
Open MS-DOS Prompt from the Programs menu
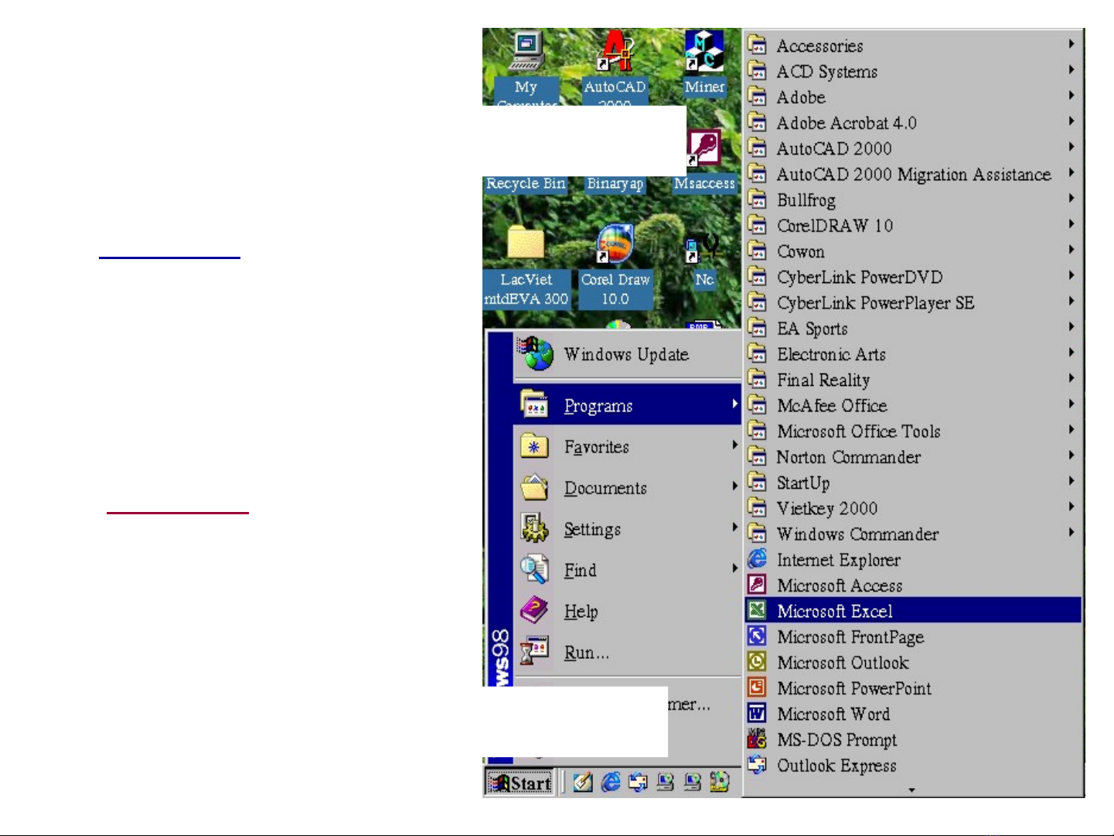tap(836, 740)
